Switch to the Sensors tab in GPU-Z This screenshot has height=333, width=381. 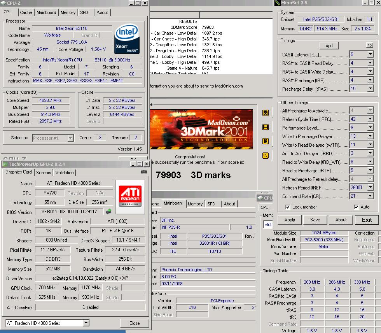click(44, 173)
